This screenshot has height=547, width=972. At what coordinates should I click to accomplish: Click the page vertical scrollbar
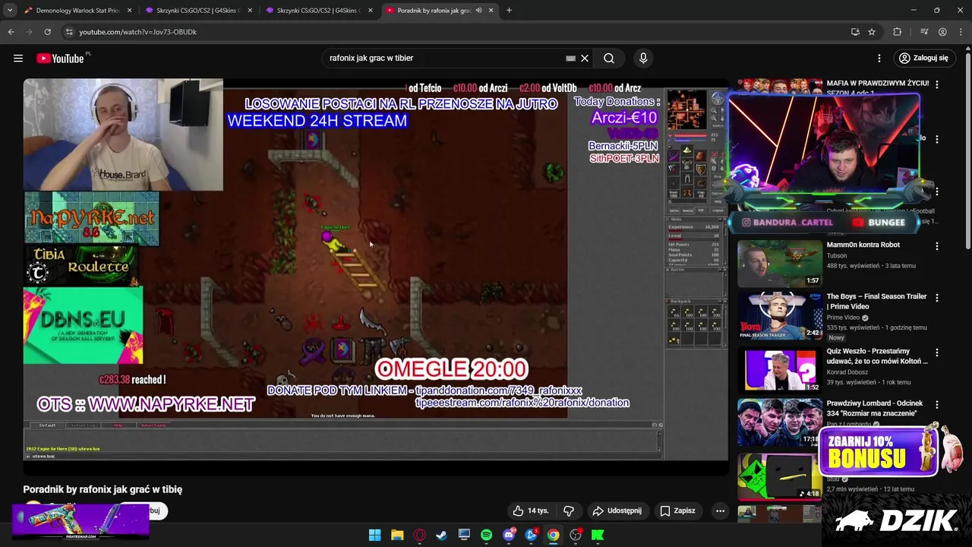(x=967, y=152)
